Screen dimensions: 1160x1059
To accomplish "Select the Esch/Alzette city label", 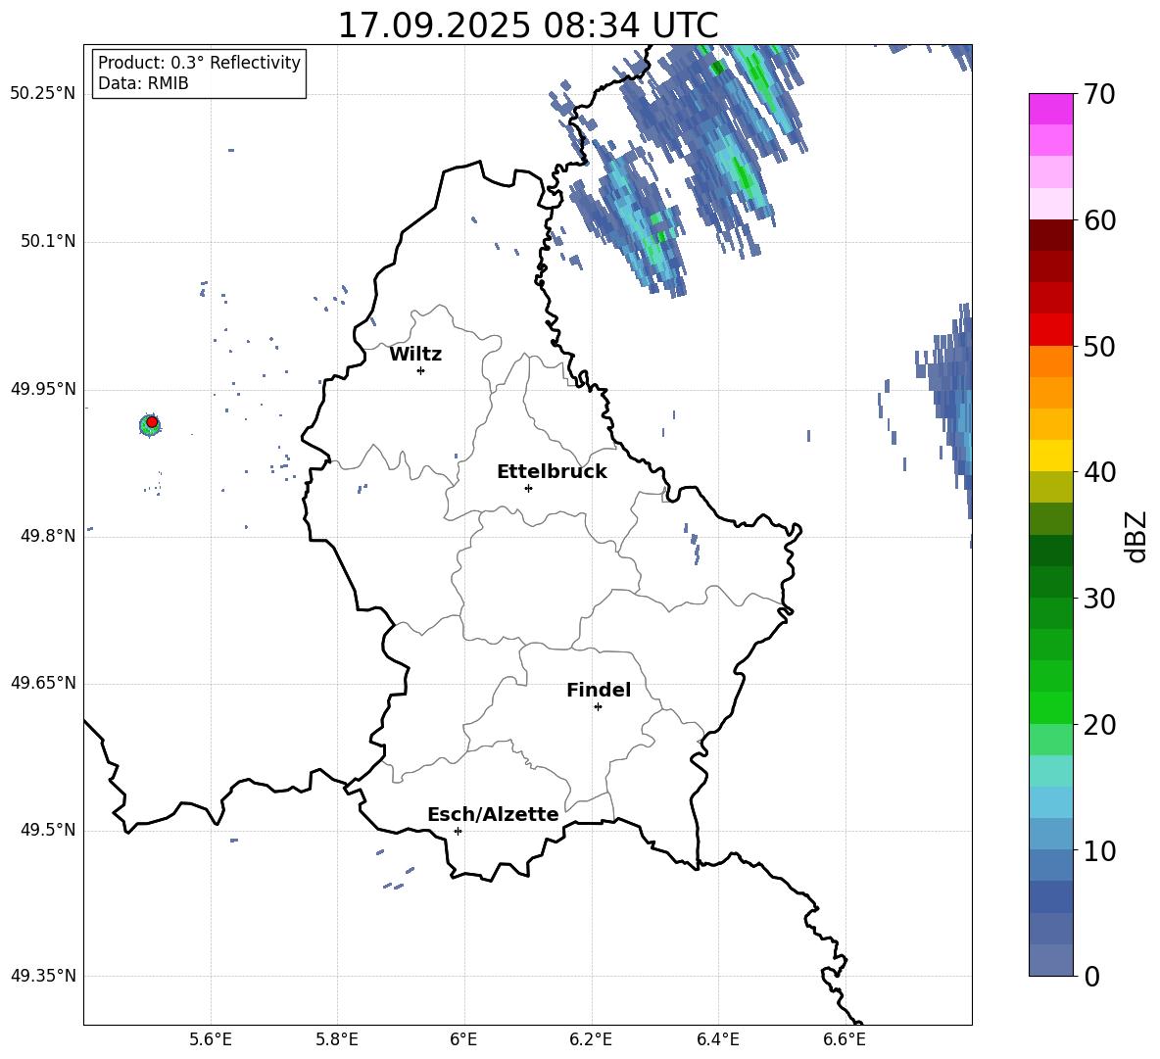I will coord(493,815).
